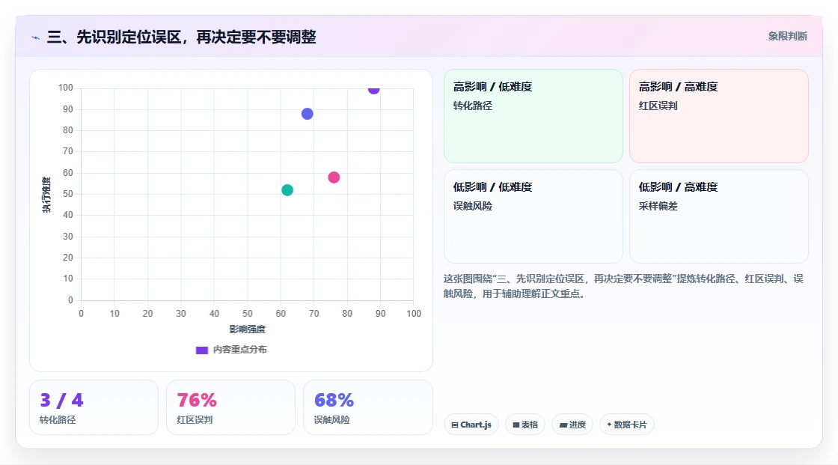The height and width of the screenshot is (465, 838).
Task: Select the 低影响 / 低难度 quadrant card
Action: pyautogui.click(x=533, y=216)
